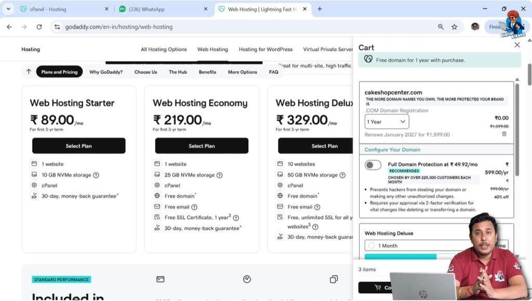Jump to Benefits section
The image size is (532, 301).
[x=207, y=72]
